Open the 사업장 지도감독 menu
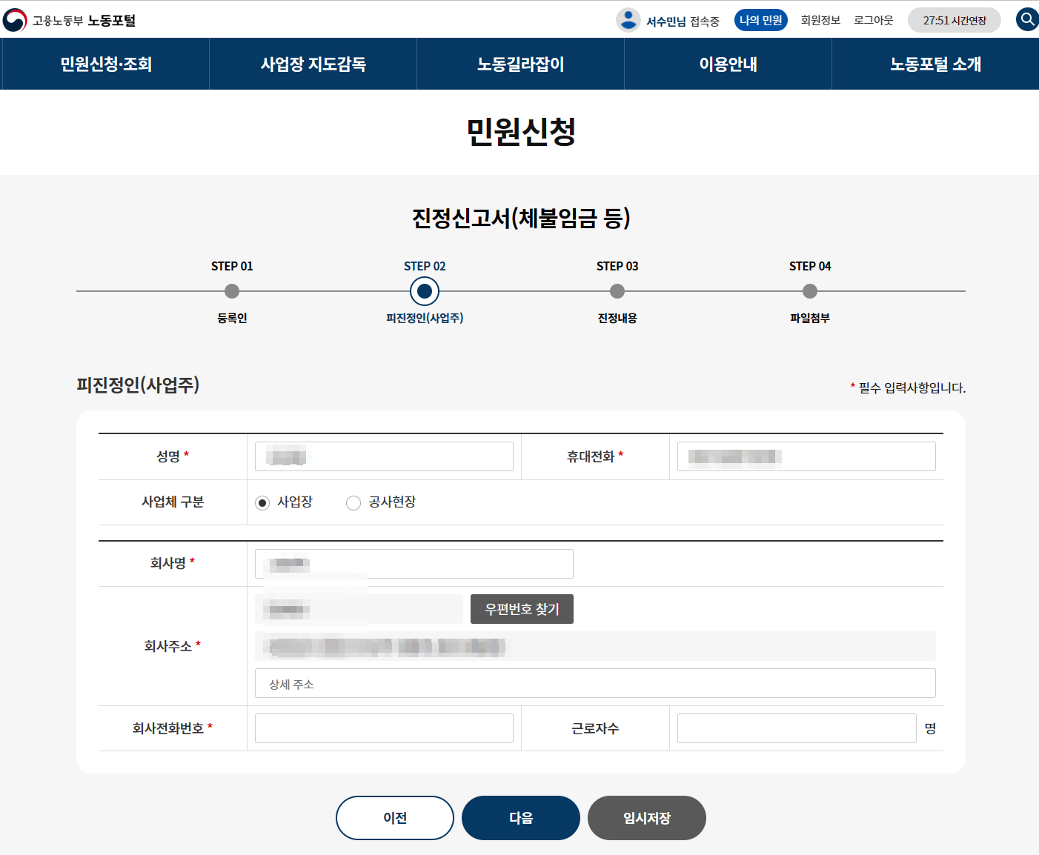This screenshot has height=855, width=1039. click(x=313, y=64)
